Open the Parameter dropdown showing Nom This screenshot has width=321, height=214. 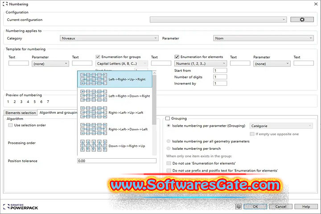point(263,38)
